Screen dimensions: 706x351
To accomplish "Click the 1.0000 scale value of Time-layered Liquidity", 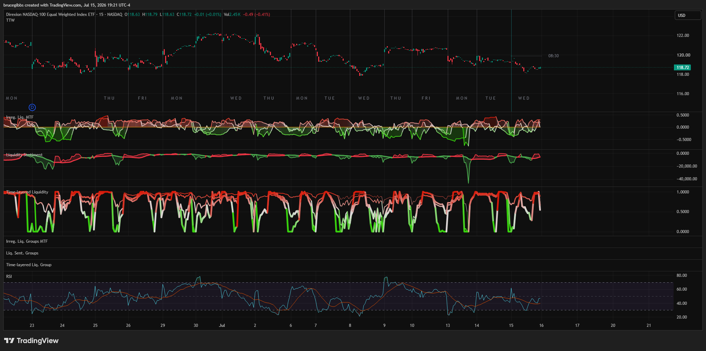I will (683, 192).
